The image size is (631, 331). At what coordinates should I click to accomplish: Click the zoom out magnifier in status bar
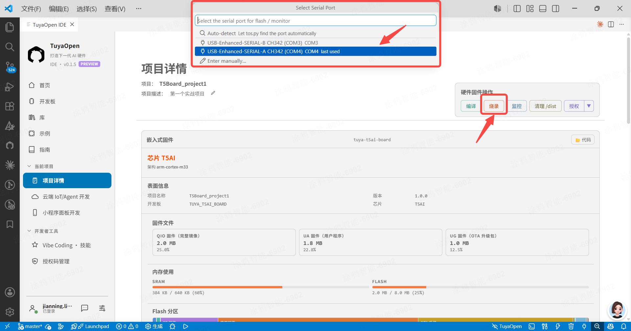click(597, 326)
